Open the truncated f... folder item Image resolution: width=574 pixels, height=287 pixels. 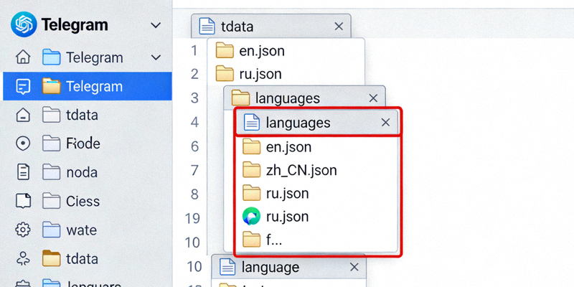pos(273,240)
